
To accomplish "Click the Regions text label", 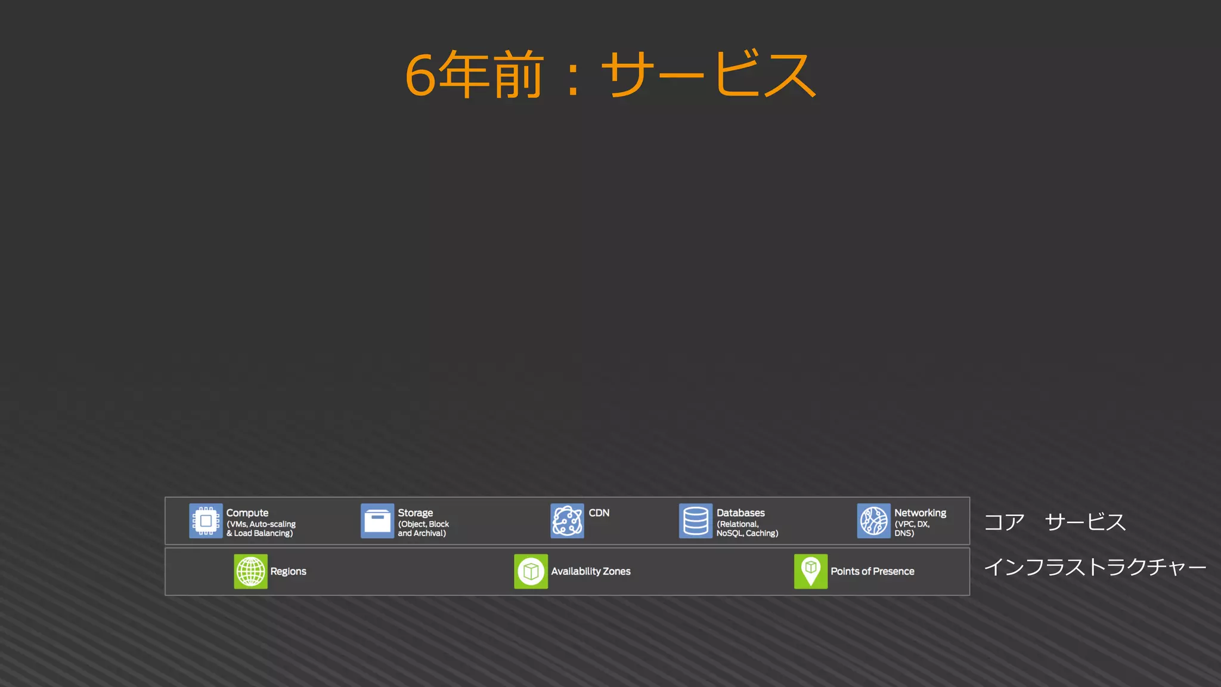I will tap(288, 571).
